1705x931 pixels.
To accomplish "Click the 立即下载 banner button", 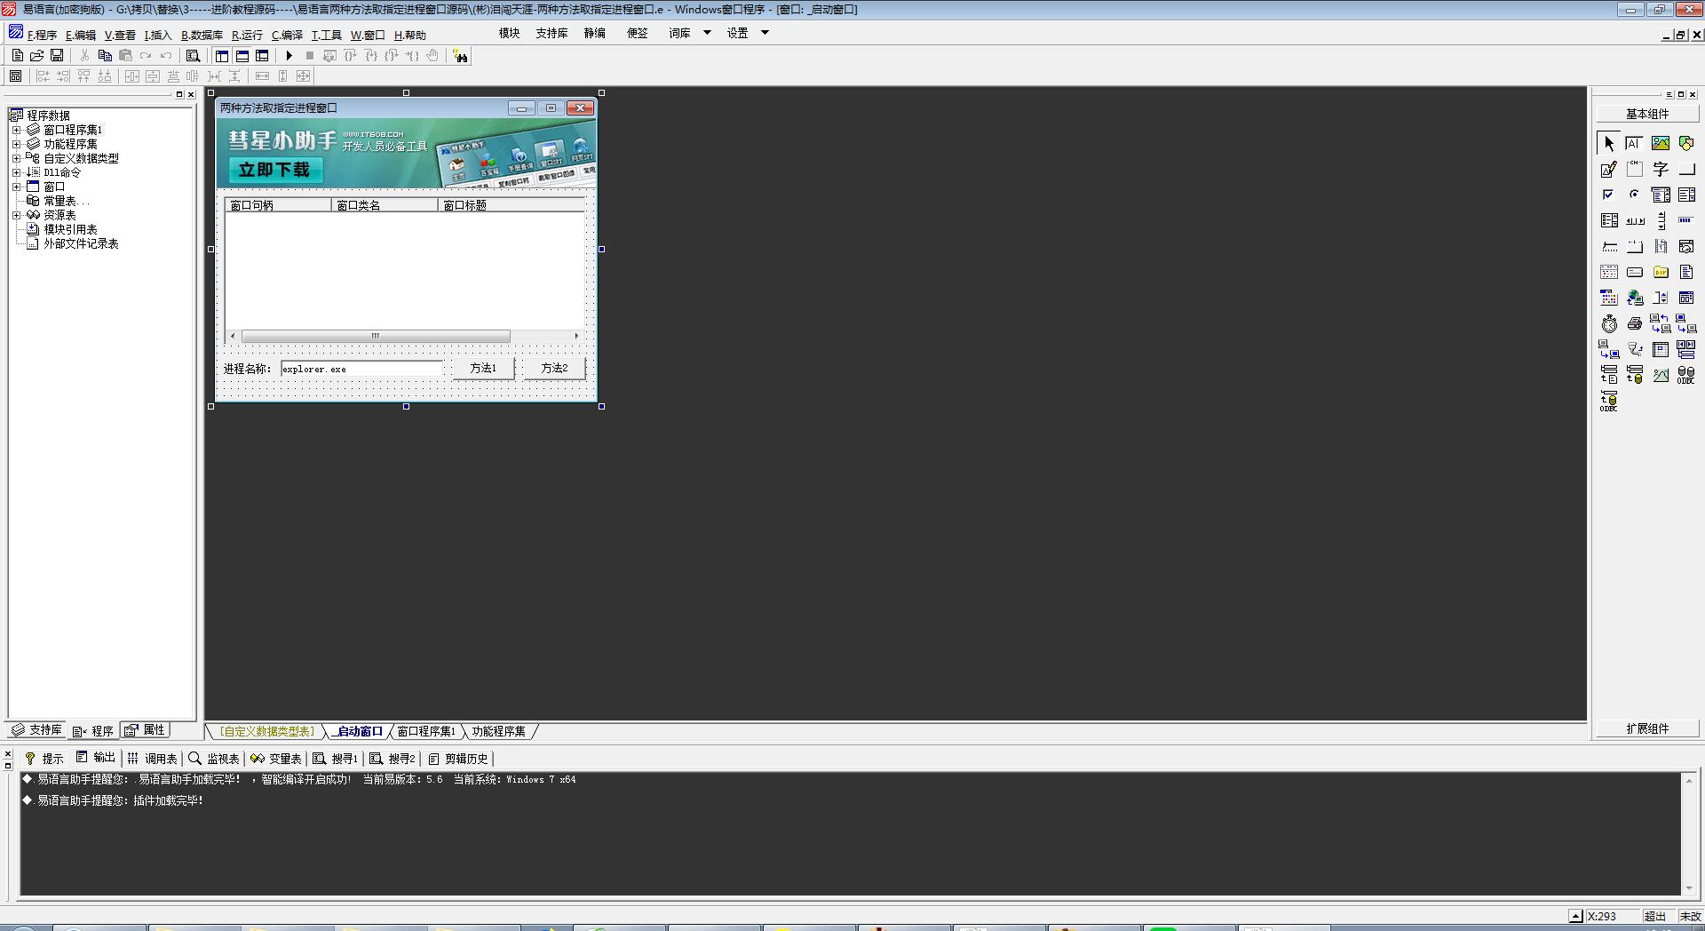I will (x=274, y=170).
